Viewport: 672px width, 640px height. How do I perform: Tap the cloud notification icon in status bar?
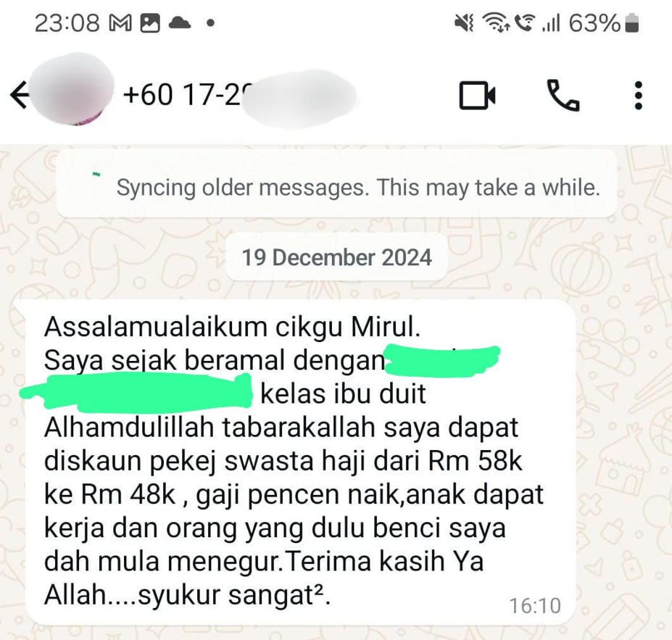point(180,22)
